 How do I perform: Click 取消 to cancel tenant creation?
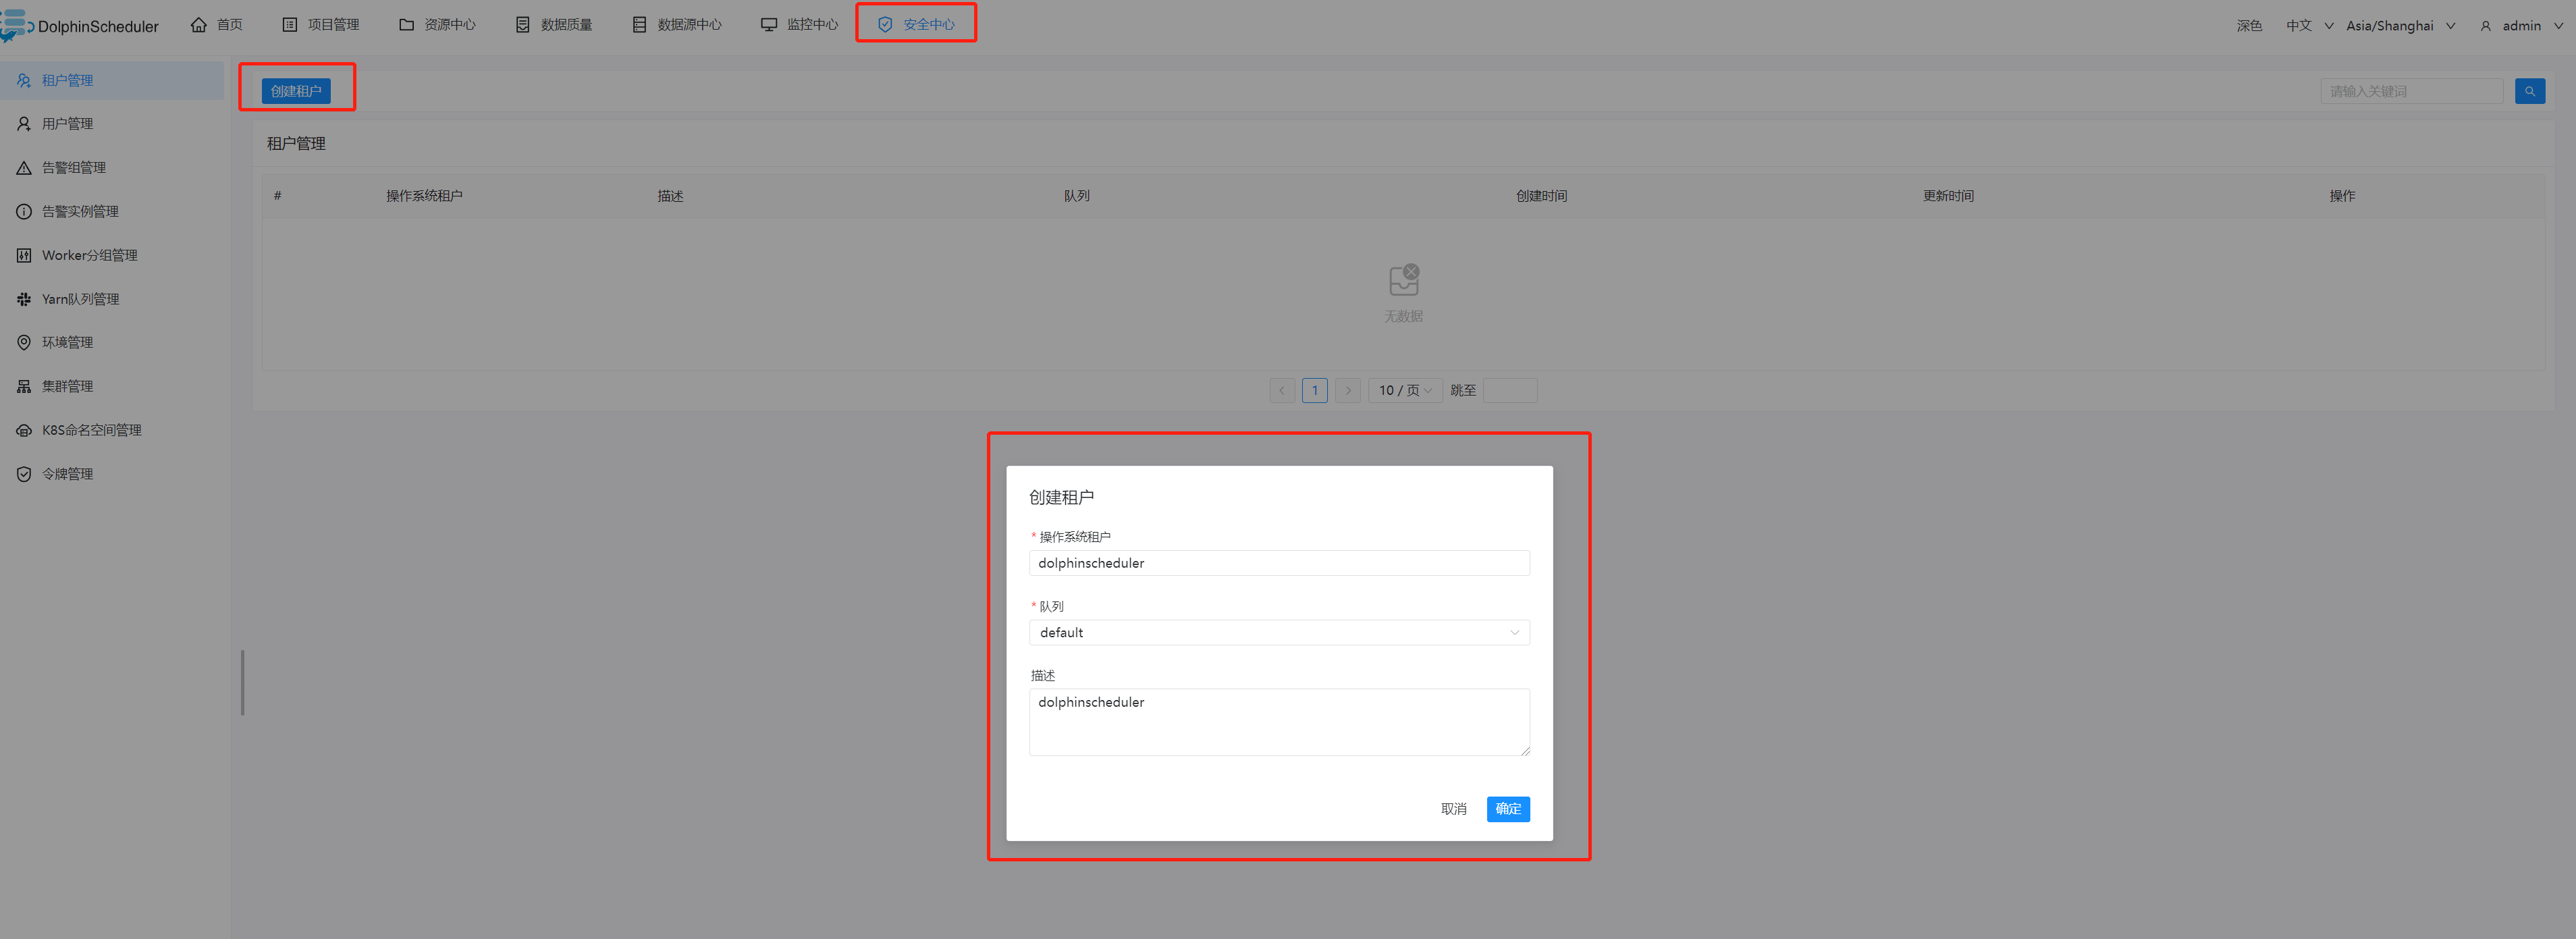(x=1454, y=809)
